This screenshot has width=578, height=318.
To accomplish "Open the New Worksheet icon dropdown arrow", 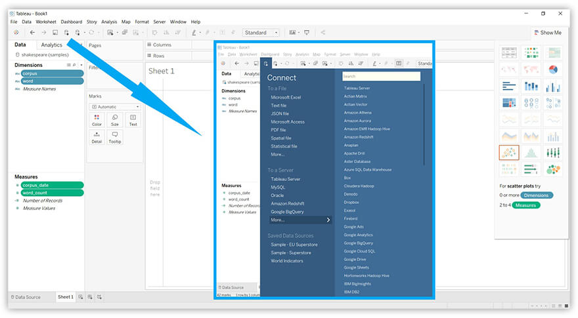I will coord(117,32).
